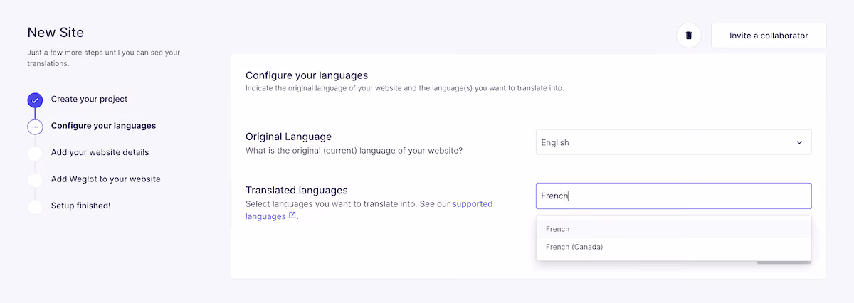Screen dimensions: 854x303
Task: Click the step circle for Add your website details
Action: [x=35, y=153]
